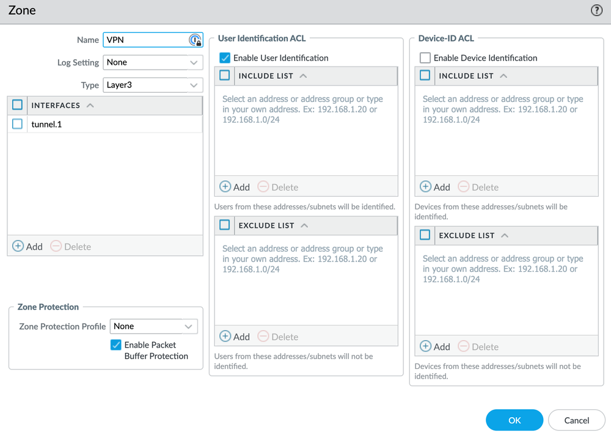Cancel the zone configuration

click(576, 420)
